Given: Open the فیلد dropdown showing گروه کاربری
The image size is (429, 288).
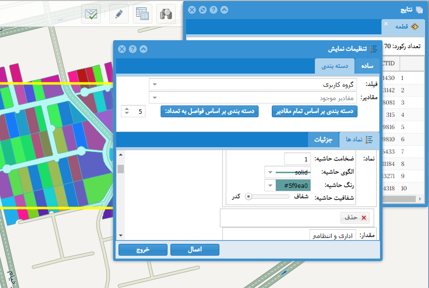Looking at the screenshot, I should [253, 84].
